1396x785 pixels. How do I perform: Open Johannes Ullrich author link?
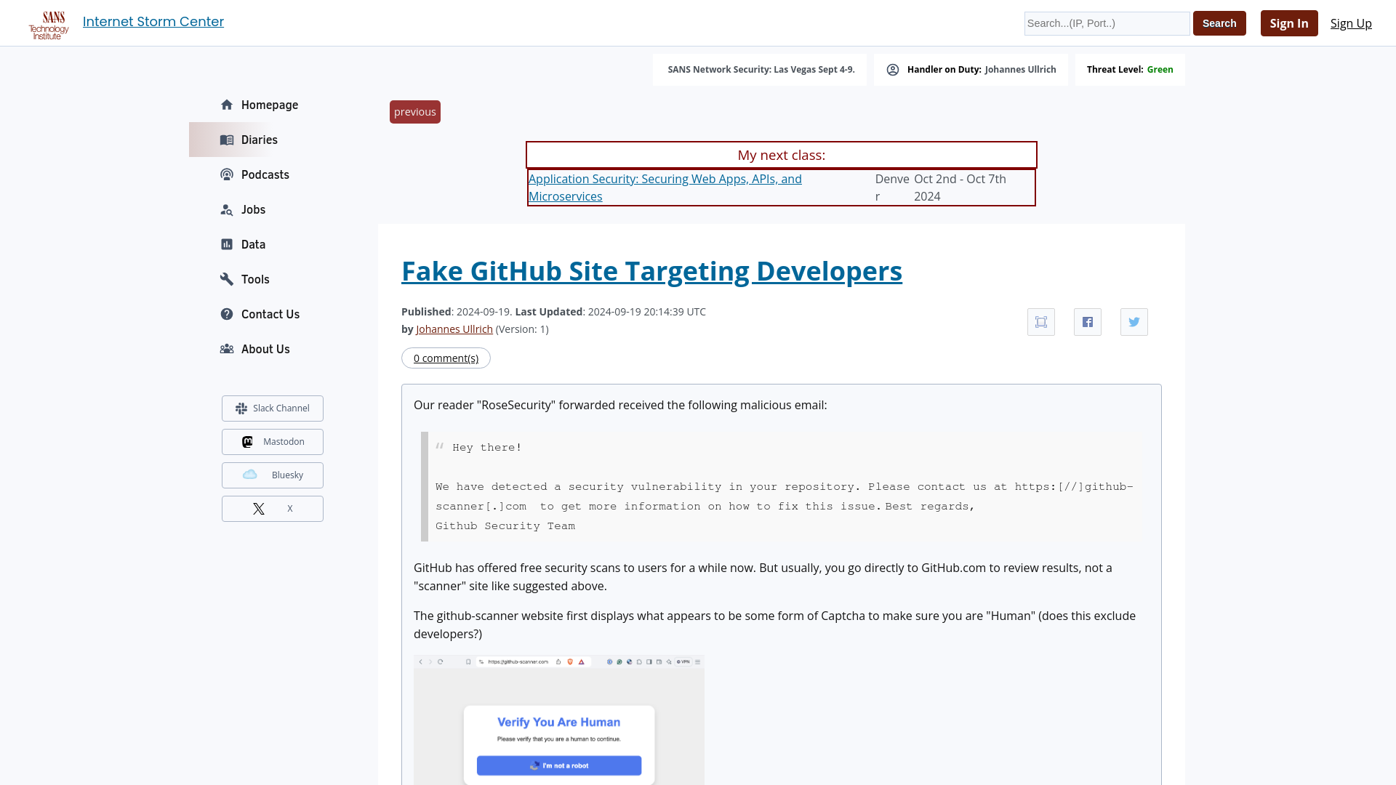(454, 329)
